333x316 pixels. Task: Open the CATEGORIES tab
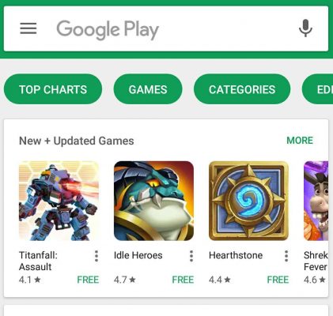click(x=242, y=89)
